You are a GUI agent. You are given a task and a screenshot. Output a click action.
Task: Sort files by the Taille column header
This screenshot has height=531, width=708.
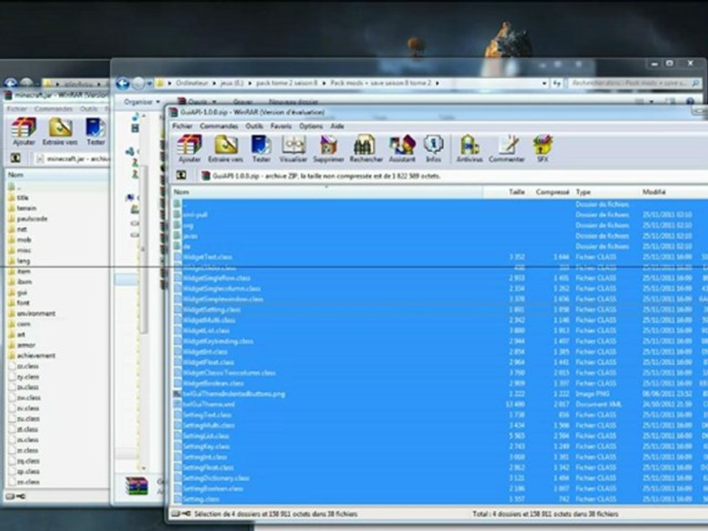pyautogui.click(x=516, y=192)
